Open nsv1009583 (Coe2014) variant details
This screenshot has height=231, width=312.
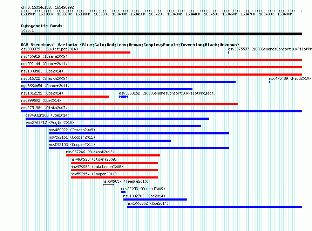pyautogui.click(x=42, y=71)
